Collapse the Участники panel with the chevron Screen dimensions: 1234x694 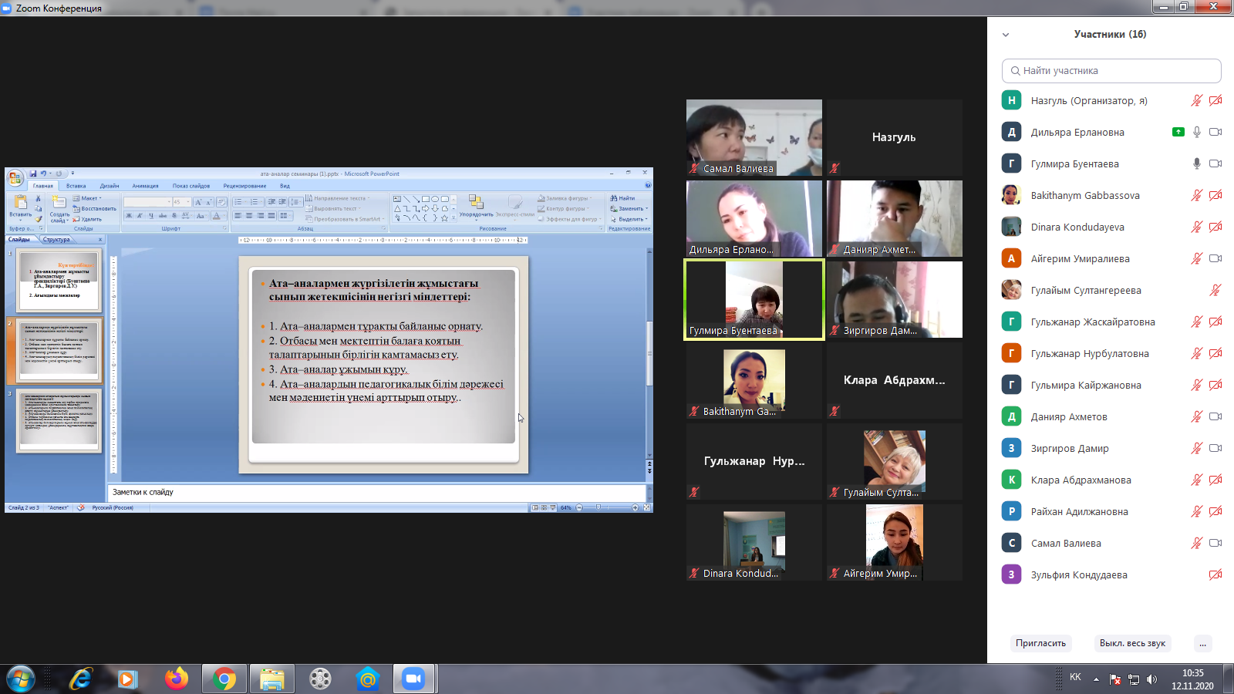pyautogui.click(x=1006, y=35)
